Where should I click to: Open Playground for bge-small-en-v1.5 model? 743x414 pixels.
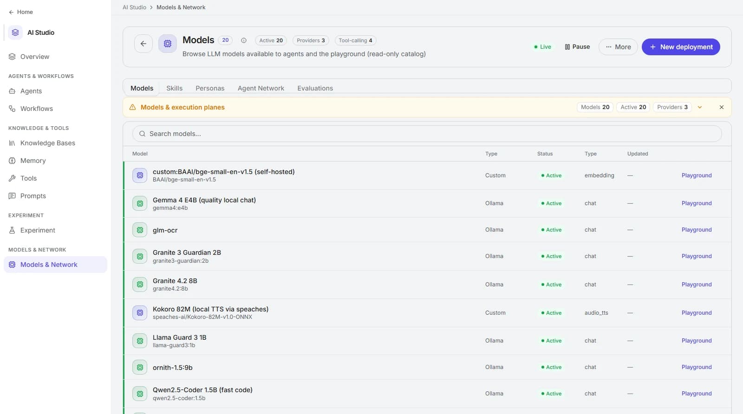[x=697, y=175]
